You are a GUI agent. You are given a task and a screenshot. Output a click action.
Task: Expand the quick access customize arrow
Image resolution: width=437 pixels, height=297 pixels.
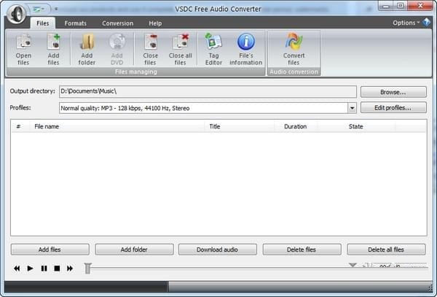[56, 9]
